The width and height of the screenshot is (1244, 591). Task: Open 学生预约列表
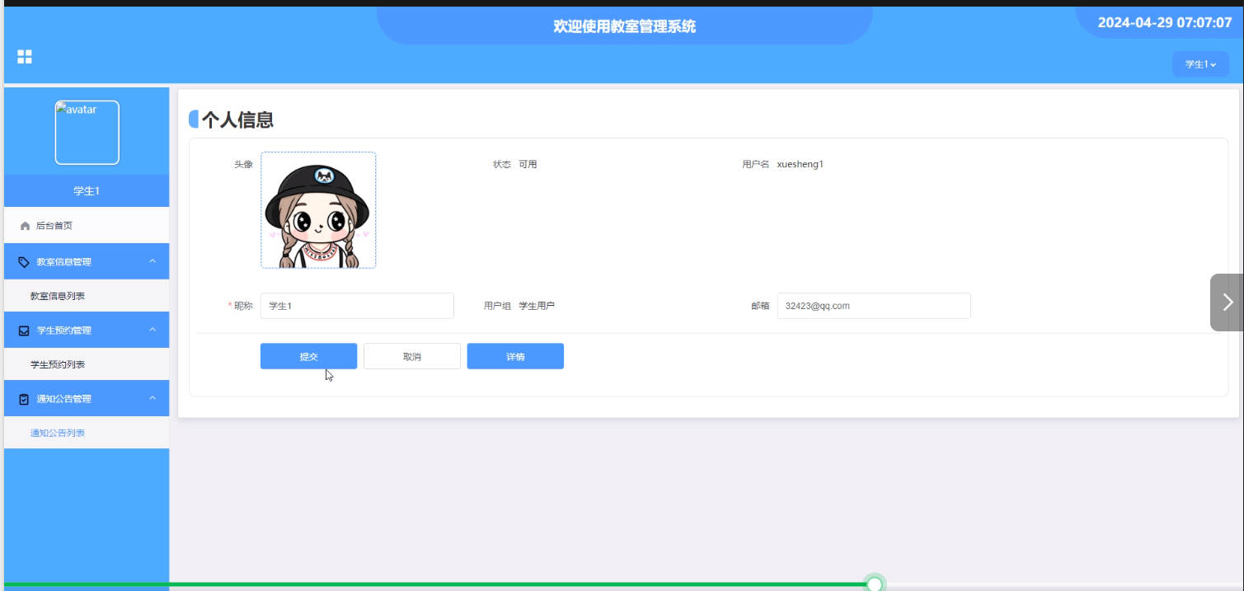(87, 364)
